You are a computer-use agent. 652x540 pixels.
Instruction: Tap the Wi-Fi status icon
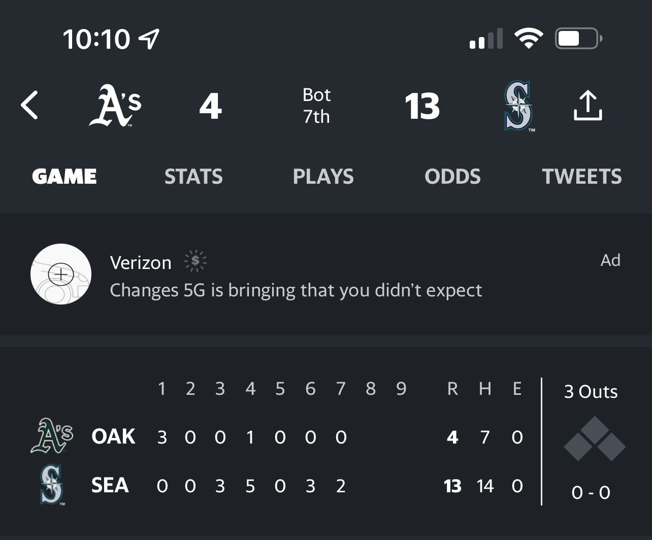click(x=529, y=39)
